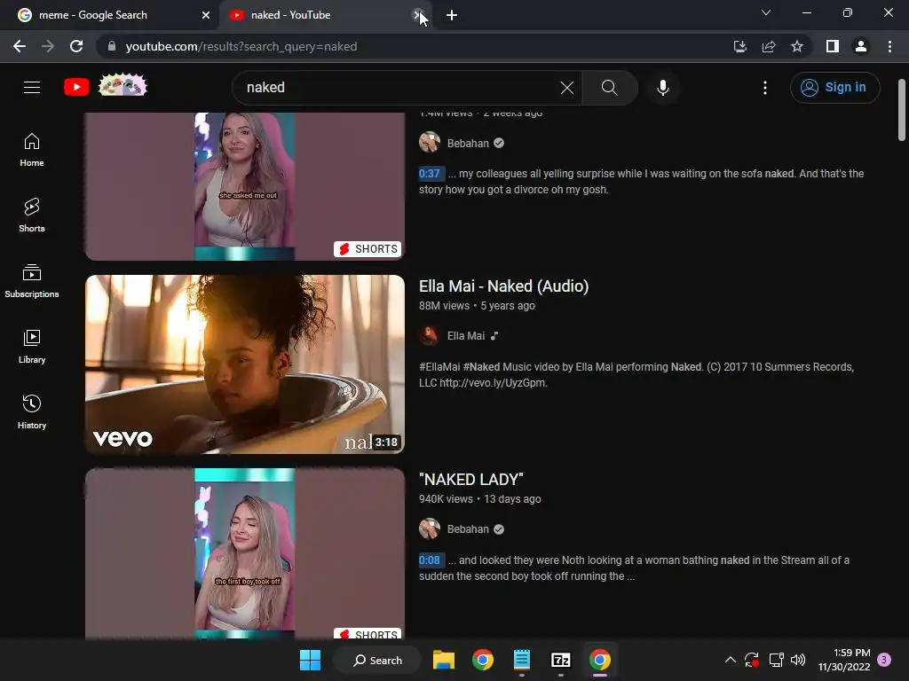Open Library in the sidebar
Image resolution: width=909 pixels, height=681 pixels.
pyautogui.click(x=32, y=347)
